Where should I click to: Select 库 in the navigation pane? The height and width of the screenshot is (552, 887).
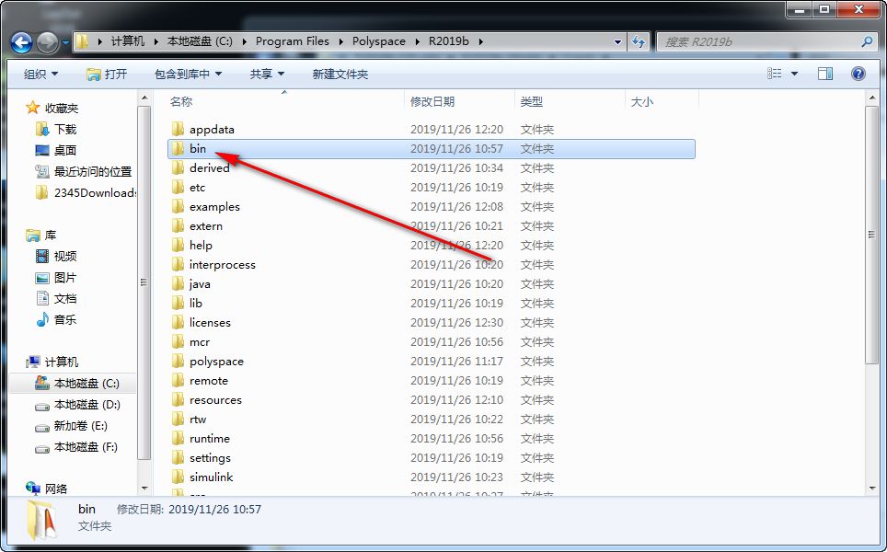click(51, 235)
